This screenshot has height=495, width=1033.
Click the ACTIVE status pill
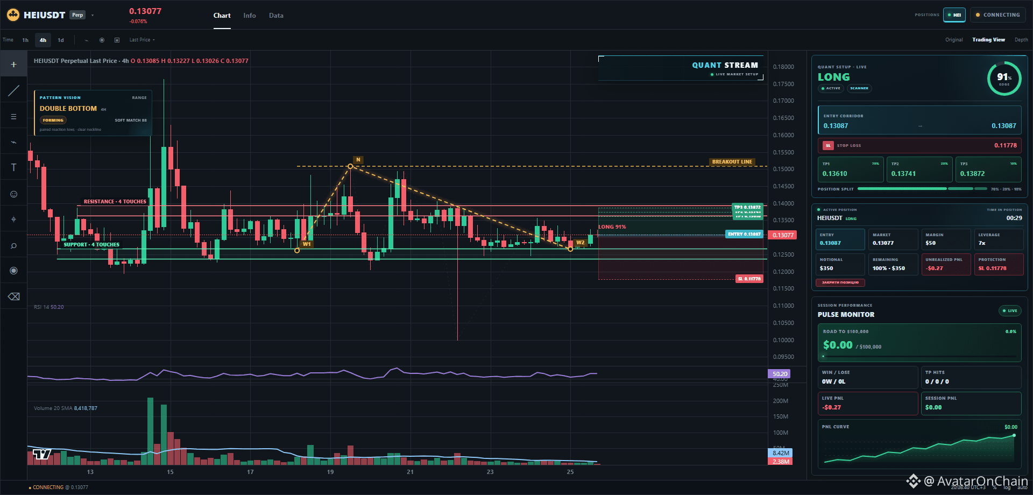click(x=831, y=88)
